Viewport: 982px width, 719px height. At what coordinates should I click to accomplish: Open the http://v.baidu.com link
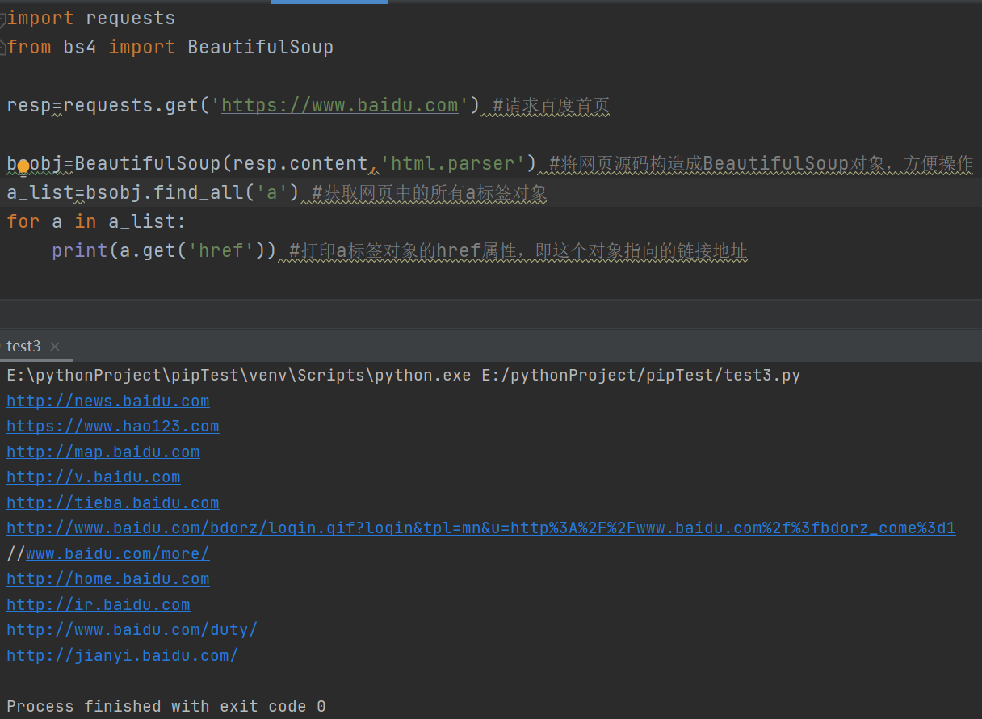coord(93,477)
